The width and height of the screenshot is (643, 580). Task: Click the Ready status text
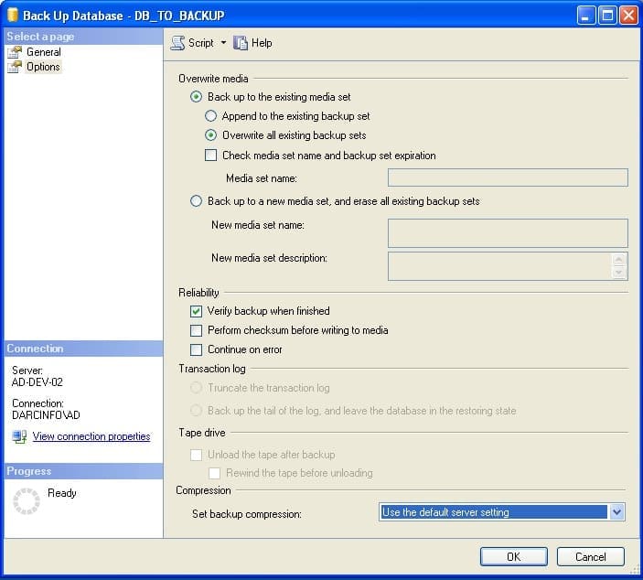pyautogui.click(x=62, y=492)
